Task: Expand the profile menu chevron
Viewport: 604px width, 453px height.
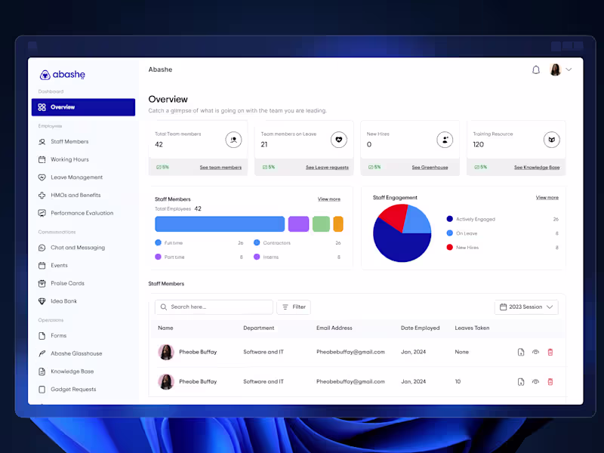Action: tap(569, 69)
